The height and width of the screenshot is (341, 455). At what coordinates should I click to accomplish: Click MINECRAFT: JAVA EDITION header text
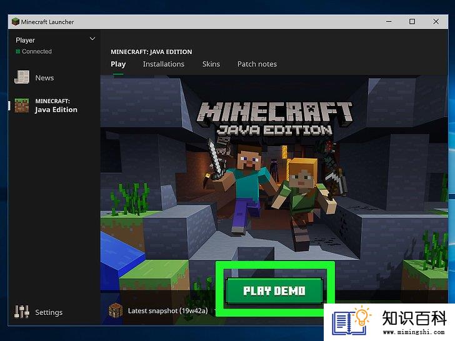151,52
